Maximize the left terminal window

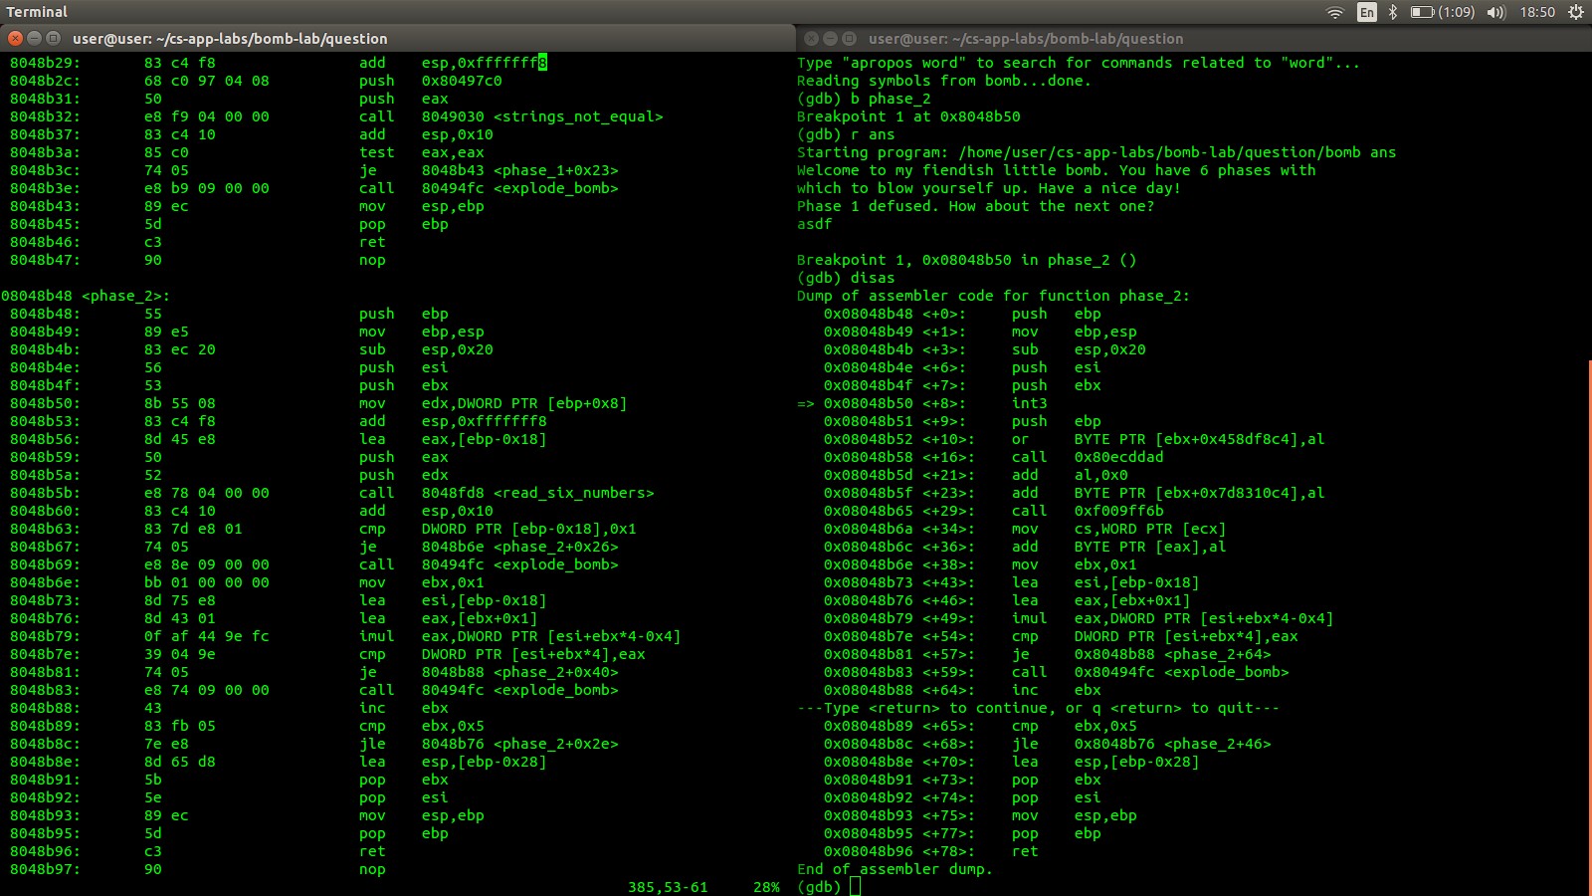click(x=53, y=38)
